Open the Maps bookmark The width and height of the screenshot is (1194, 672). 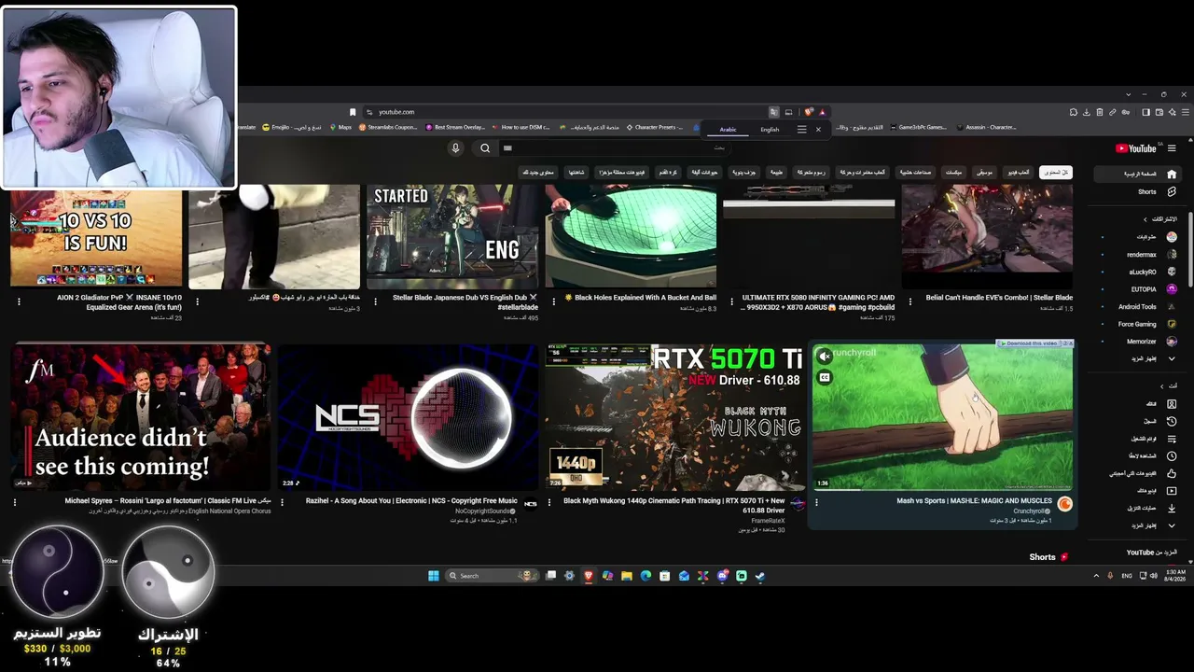point(340,128)
